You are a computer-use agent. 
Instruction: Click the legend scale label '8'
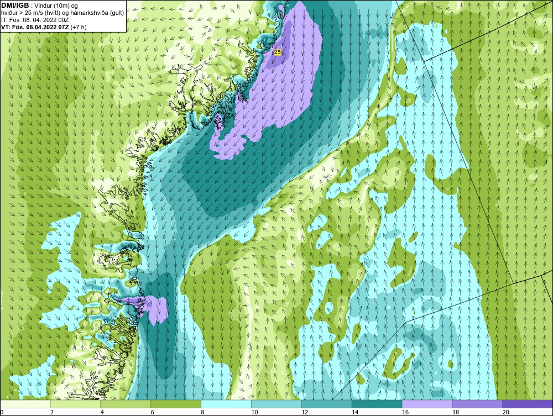202,412
